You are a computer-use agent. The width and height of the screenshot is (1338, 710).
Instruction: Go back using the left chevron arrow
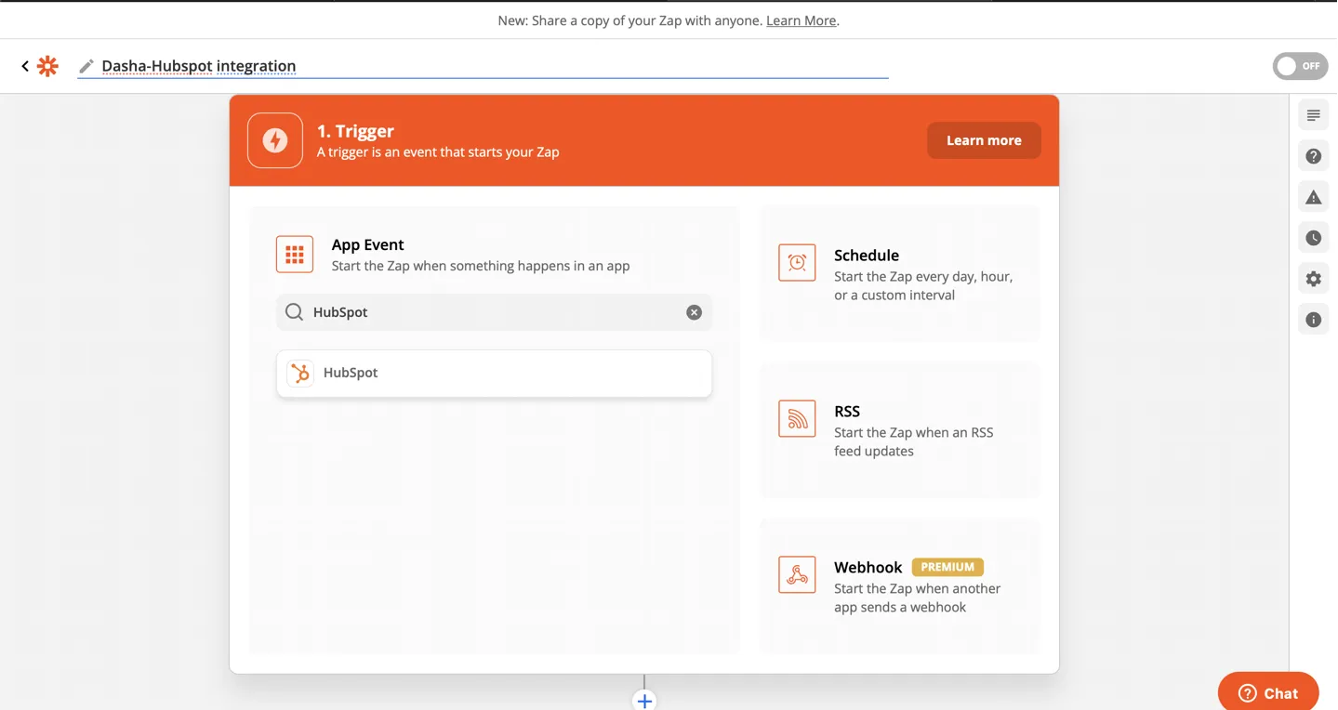pyautogui.click(x=25, y=66)
